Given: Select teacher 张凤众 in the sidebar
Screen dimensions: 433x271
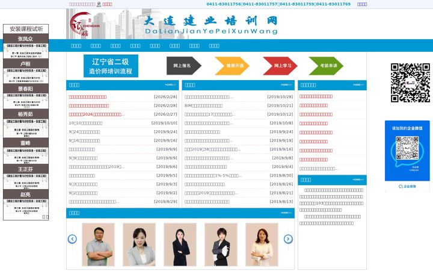Looking at the screenshot, I should coord(26,39).
